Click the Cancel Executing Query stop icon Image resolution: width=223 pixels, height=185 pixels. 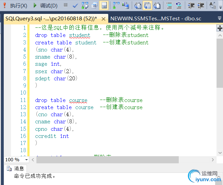(x=66, y=5)
